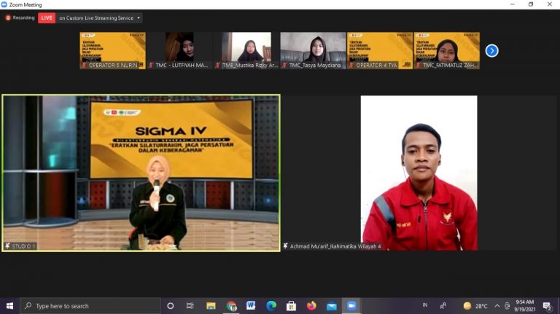Open Firefox from the taskbar
Screen dimensions: 560x314
pos(311,306)
